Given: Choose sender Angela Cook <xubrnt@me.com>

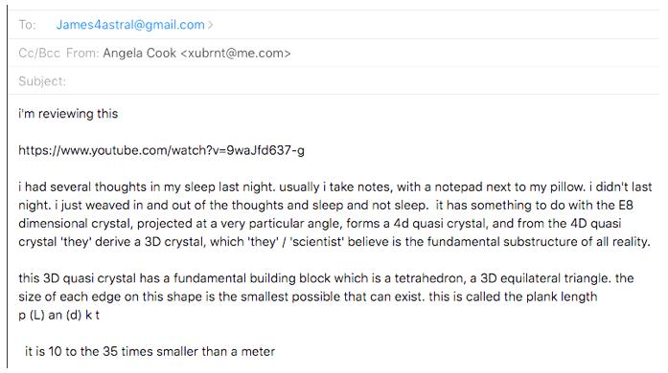Looking at the screenshot, I should 196,54.
